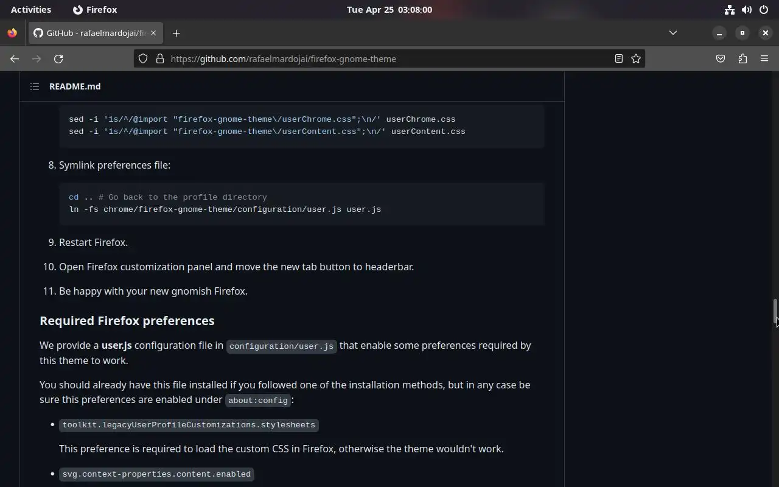Open the Activities overview
779x487 pixels.
coord(31,10)
